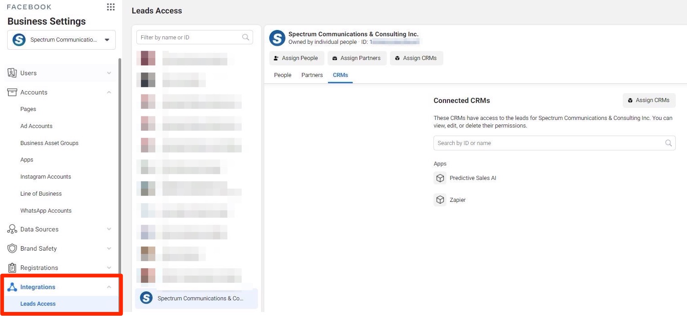Click the Assign People button

pos(296,58)
